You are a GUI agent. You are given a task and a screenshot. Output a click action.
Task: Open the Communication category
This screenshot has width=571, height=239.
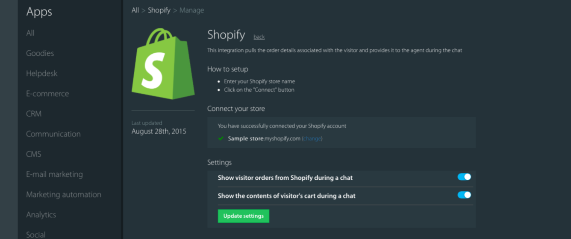[x=53, y=134]
